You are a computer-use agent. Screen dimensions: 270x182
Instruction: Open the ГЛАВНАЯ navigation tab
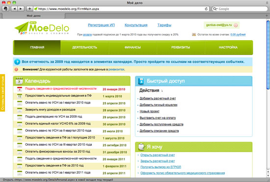pos(37,48)
